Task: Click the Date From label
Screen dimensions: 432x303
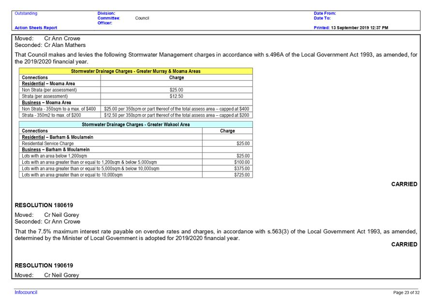Action: (325, 13)
